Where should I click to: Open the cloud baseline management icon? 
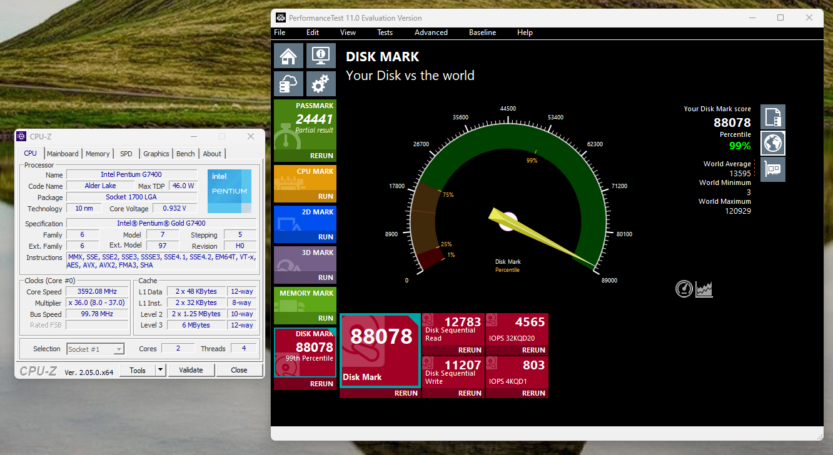tap(288, 83)
